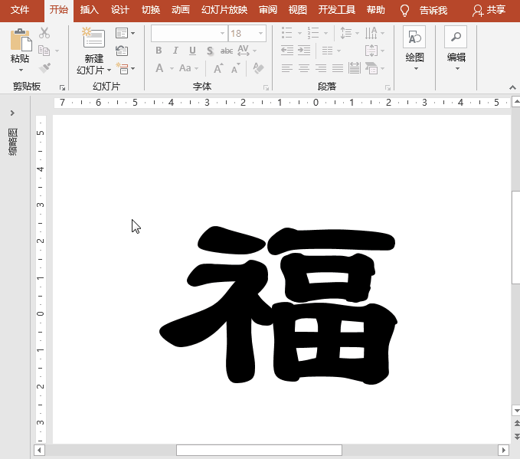Go to the next slide arrows

pos(517,436)
